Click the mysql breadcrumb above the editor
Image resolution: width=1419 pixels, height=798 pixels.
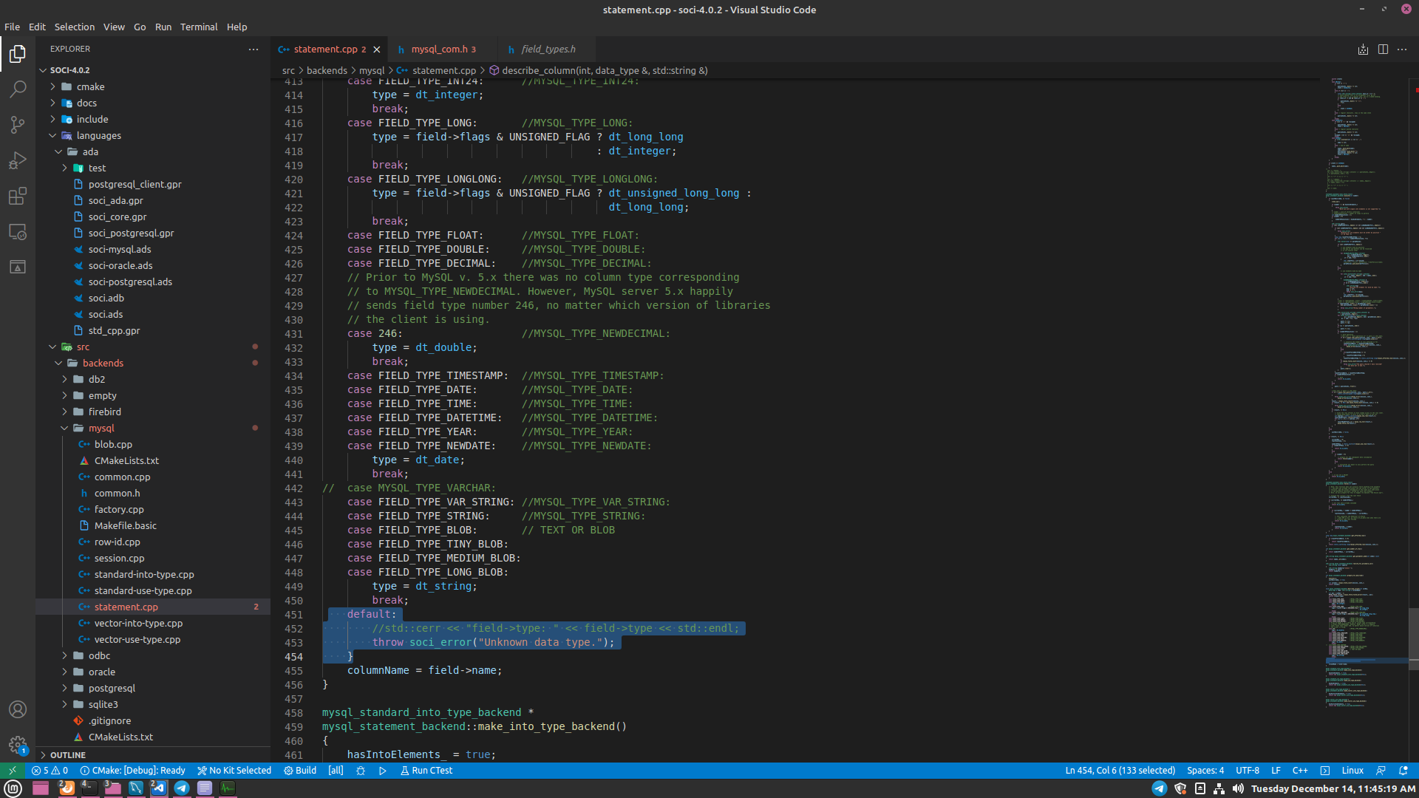click(372, 70)
